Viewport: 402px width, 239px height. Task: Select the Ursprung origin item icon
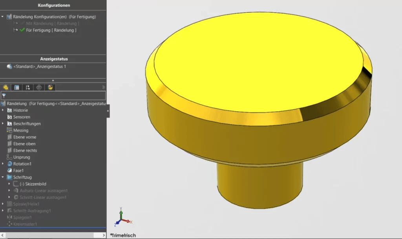pos(9,157)
